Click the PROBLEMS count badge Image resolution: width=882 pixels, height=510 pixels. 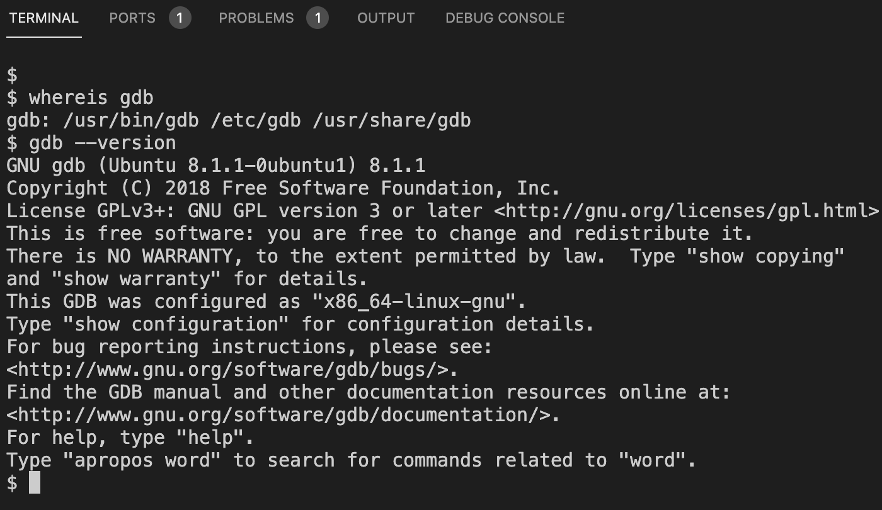point(318,18)
